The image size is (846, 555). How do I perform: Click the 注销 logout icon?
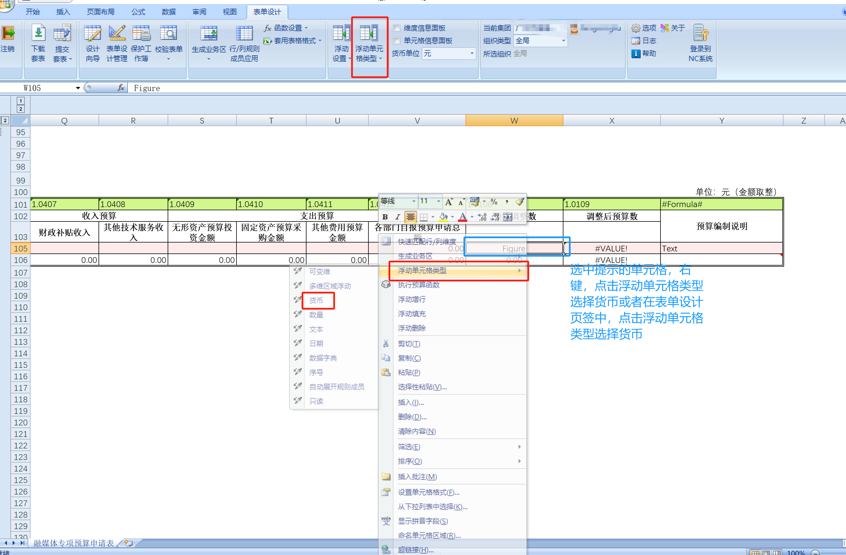pos(8,33)
